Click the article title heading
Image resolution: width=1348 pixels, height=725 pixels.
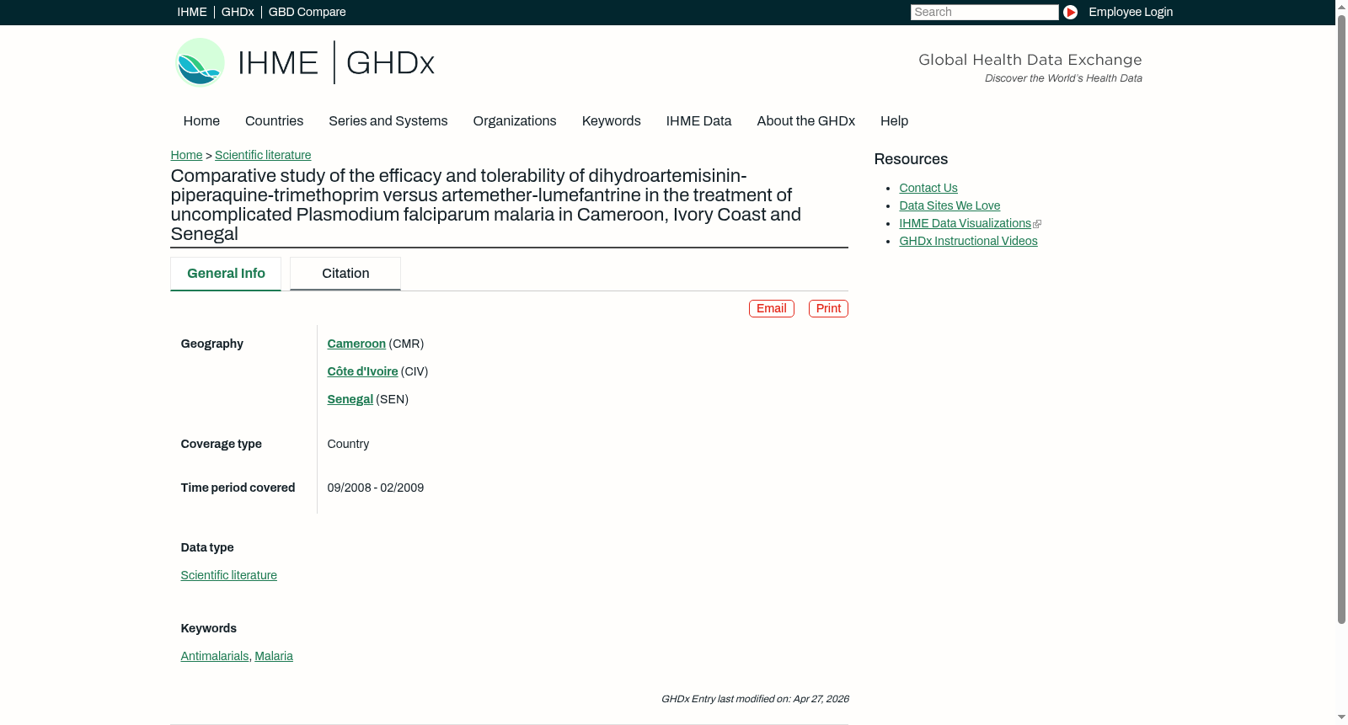[486, 205]
